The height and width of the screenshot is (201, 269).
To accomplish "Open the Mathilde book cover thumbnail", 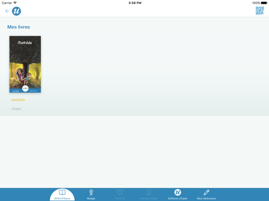I will [25, 64].
